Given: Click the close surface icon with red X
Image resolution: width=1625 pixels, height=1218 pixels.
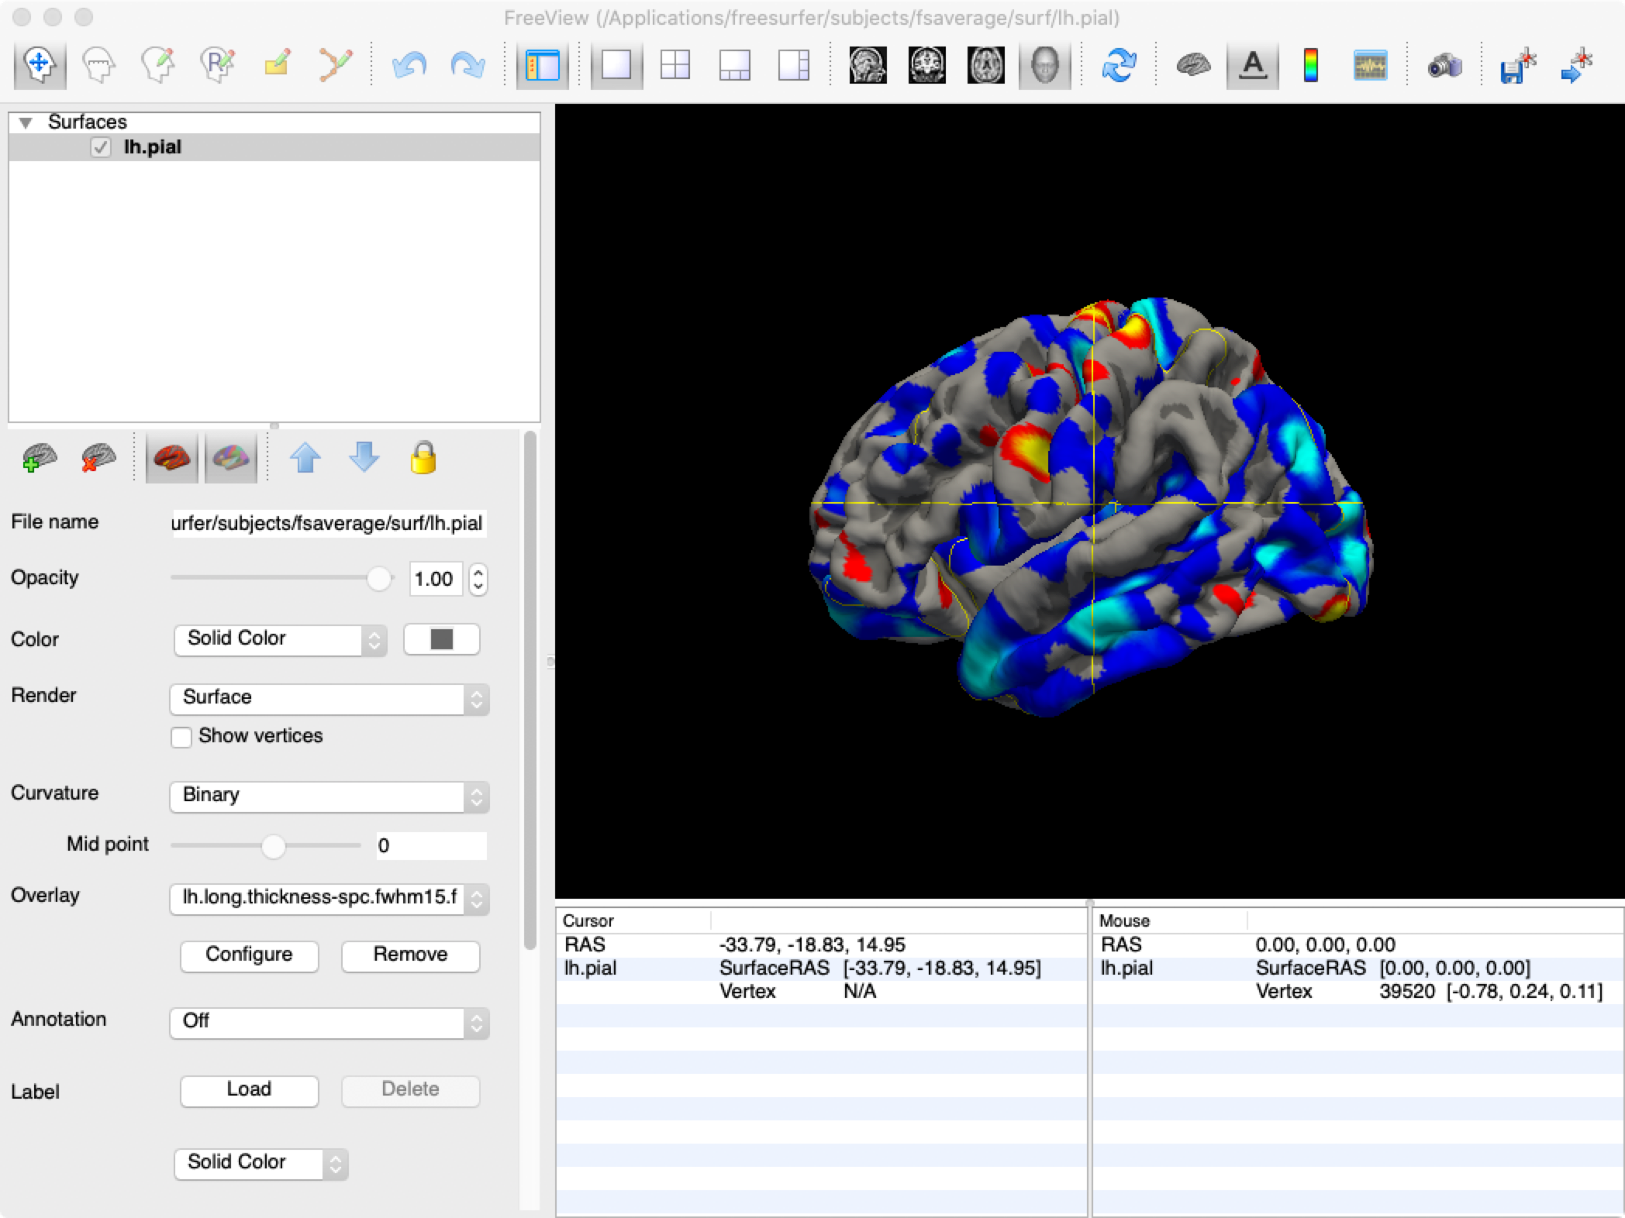Looking at the screenshot, I should 98,458.
